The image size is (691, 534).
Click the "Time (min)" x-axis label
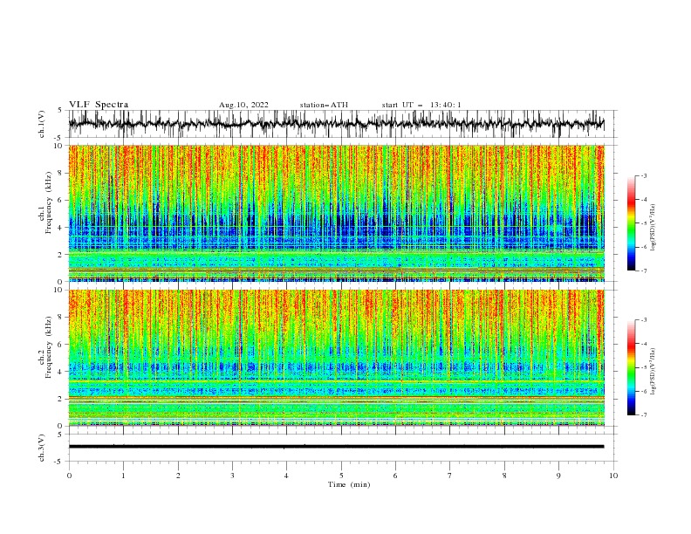click(349, 484)
